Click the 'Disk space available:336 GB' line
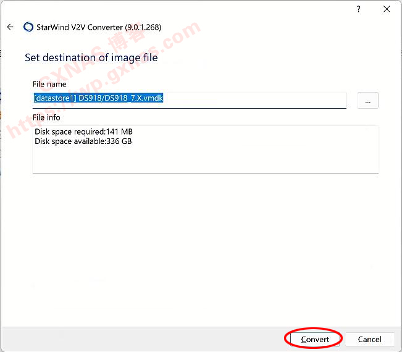 pos(83,141)
